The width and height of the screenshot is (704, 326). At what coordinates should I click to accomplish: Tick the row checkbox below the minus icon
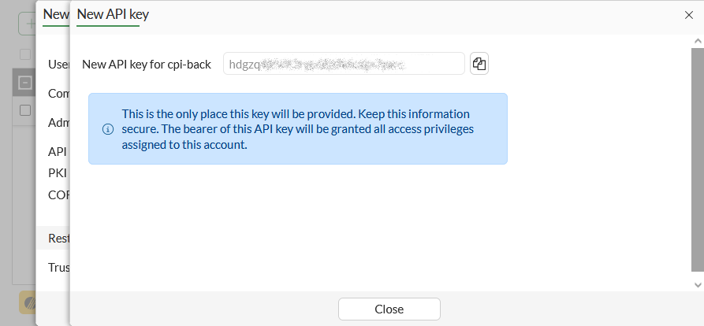coord(25,110)
